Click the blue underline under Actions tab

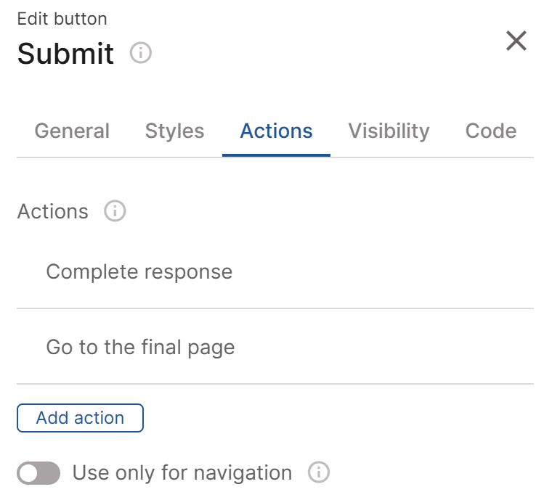276,155
